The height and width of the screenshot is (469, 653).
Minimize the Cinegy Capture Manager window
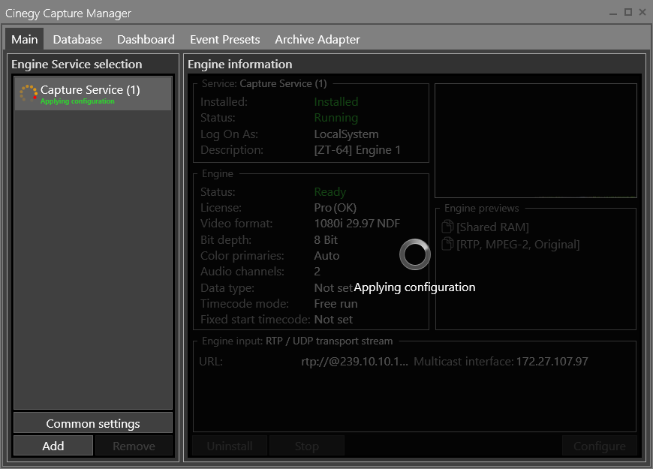click(x=613, y=13)
